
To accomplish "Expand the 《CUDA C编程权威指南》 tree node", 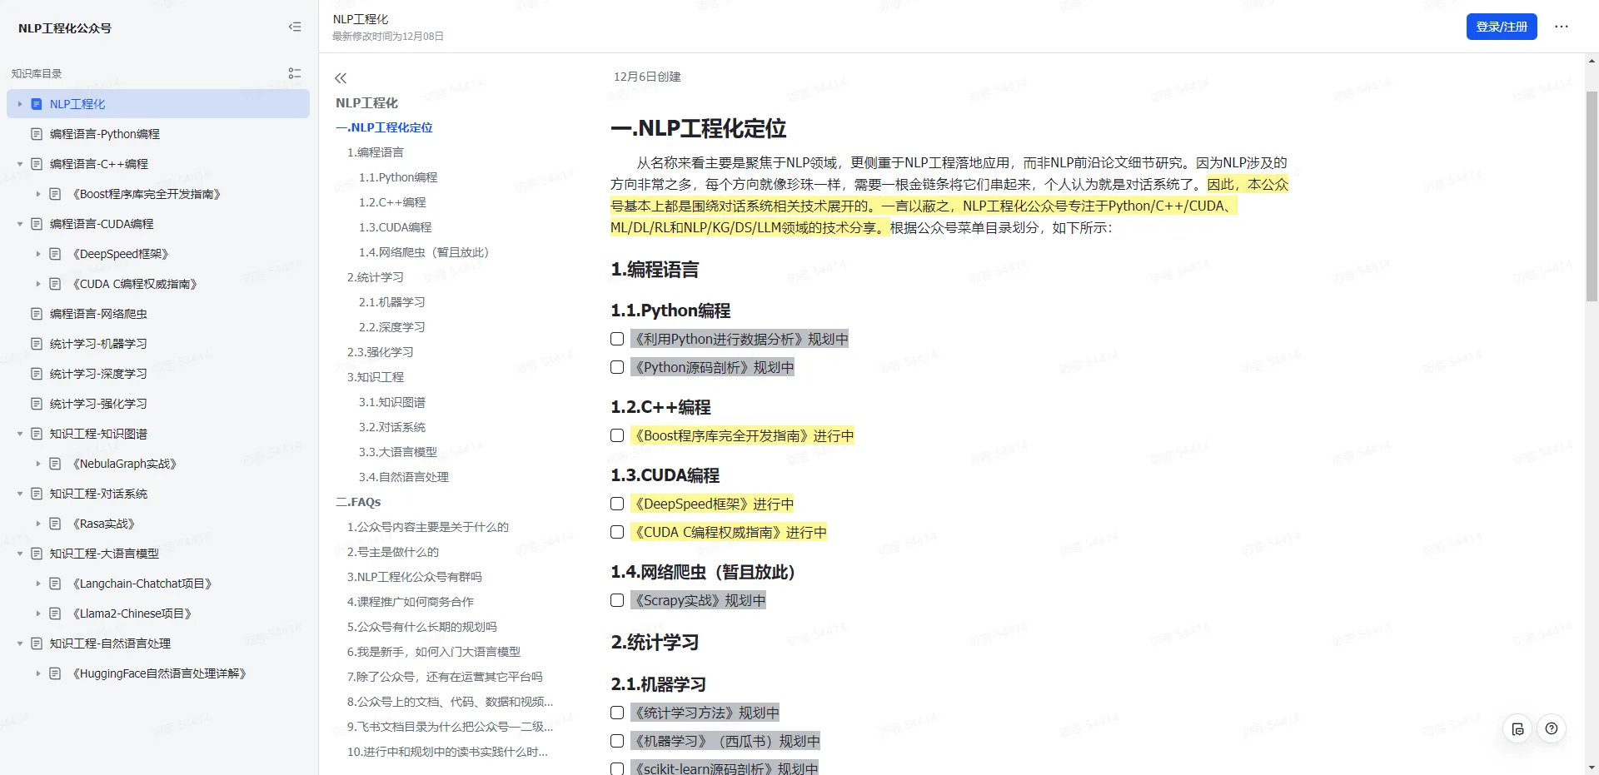I will (x=38, y=284).
